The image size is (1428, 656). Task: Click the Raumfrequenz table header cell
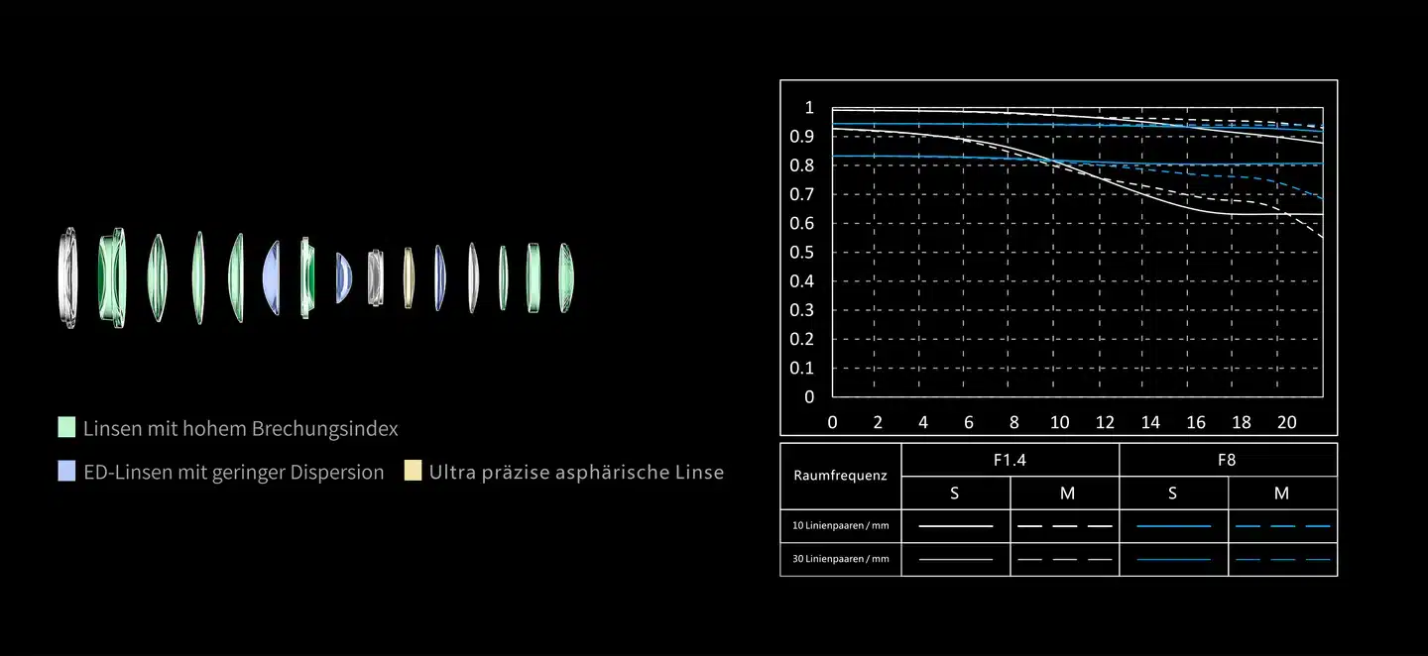pos(840,476)
